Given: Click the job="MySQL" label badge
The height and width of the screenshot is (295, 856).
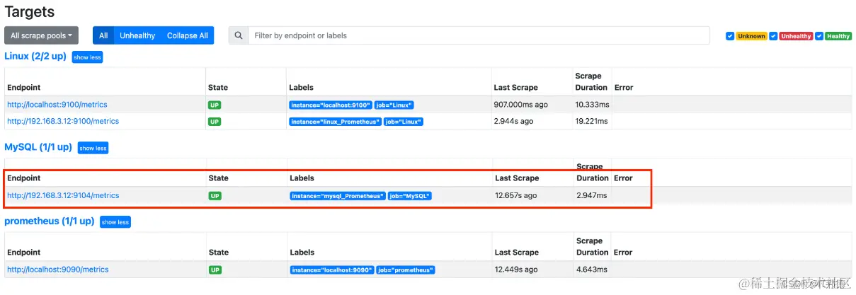Looking at the screenshot, I should point(409,196).
